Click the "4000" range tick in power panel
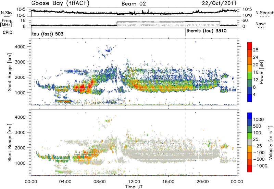 20,47
